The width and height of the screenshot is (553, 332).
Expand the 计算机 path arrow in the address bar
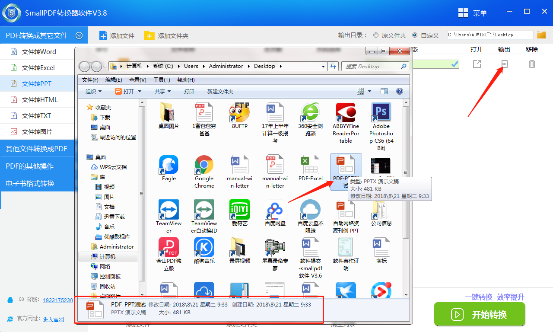[147, 66]
